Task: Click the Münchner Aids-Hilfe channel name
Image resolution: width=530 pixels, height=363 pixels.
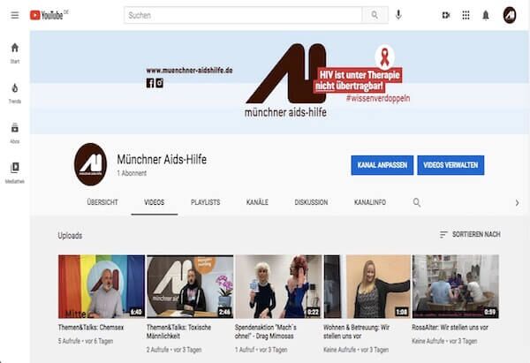Action: pyautogui.click(x=162, y=159)
